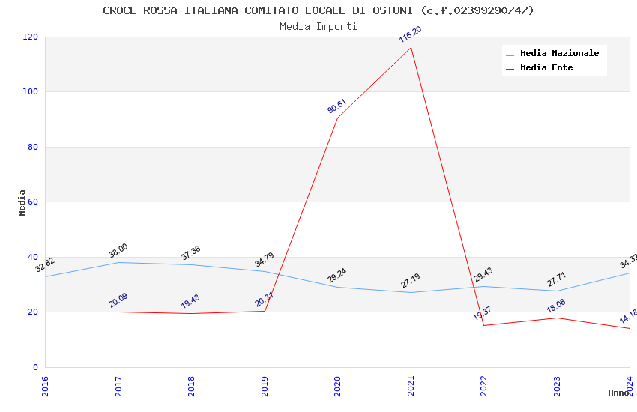Click the x-axis year 2020
The width and height of the screenshot is (637, 412).
pos(337,386)
